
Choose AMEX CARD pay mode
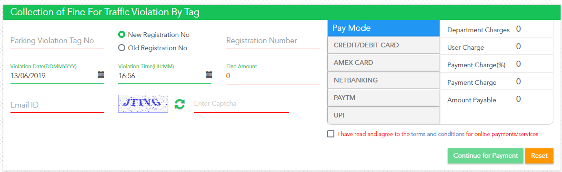click(383, 63)
